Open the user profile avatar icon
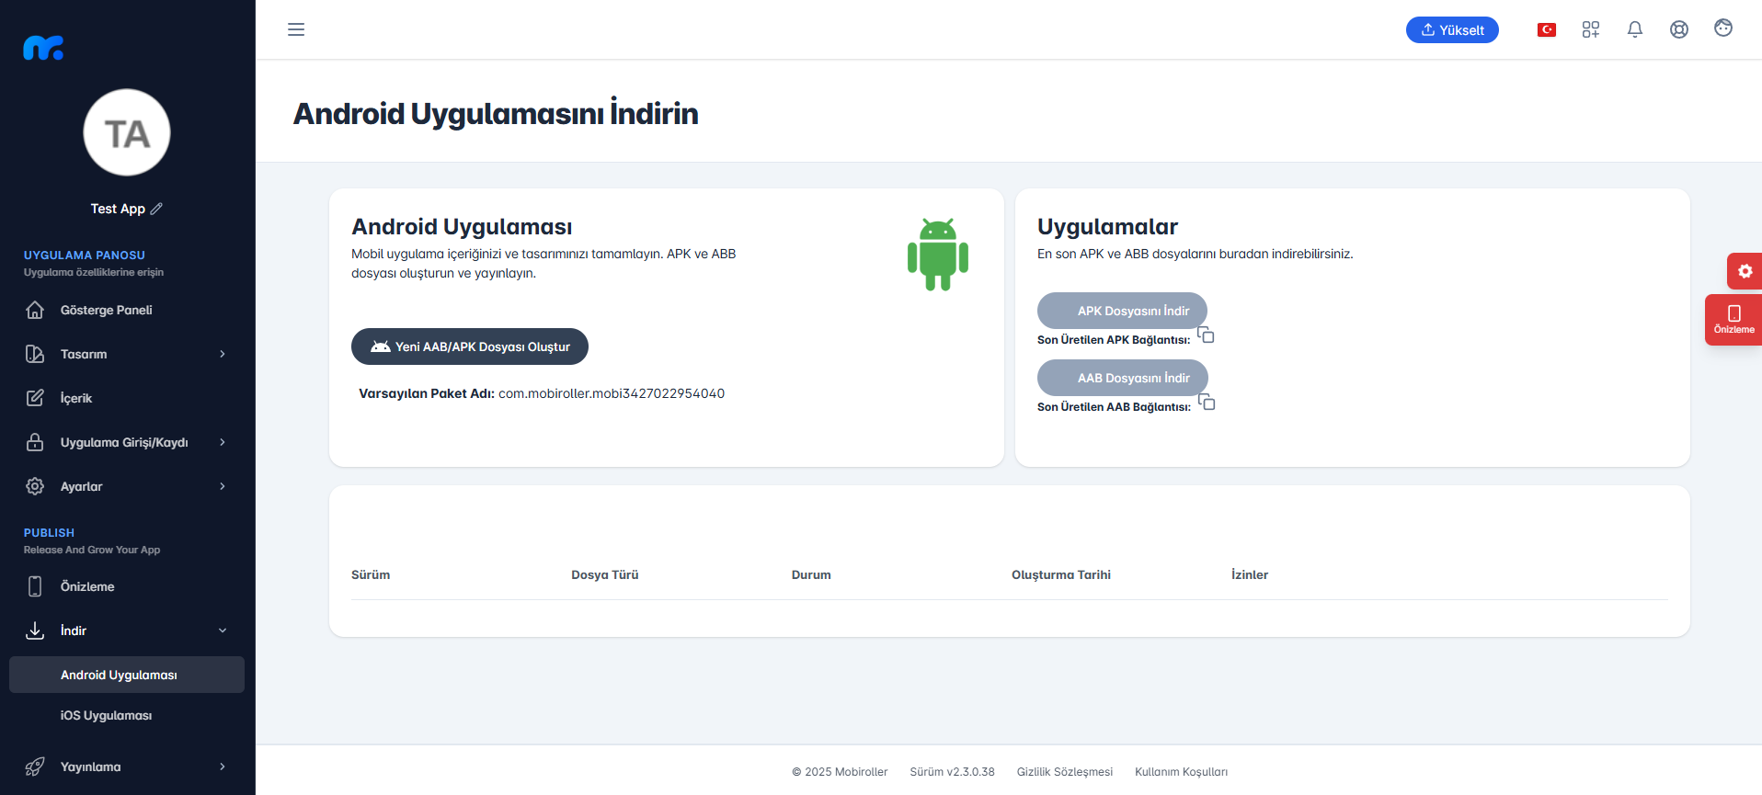1762x795 pixels. coord(1723,28)
